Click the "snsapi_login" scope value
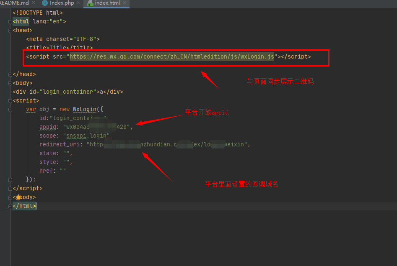The height and width of the screenshot is (266, 397). pyautogui.click(x=86, y=136)
